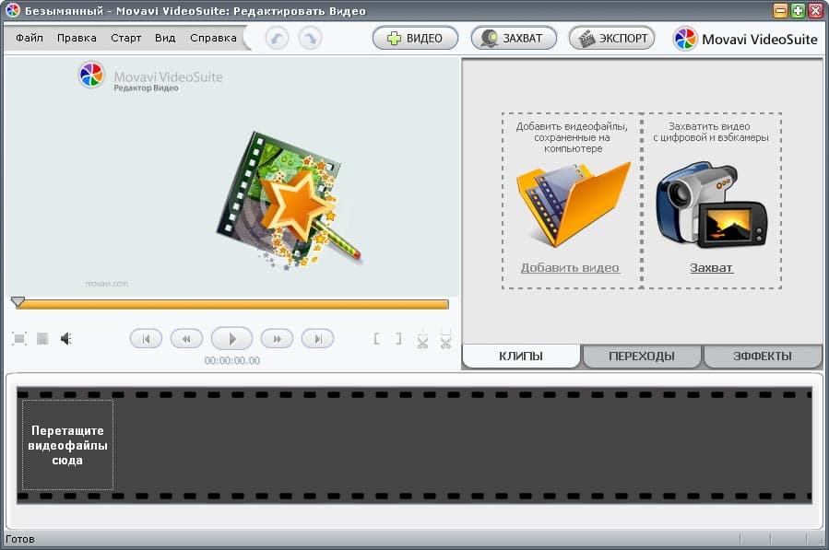The width and height of the screenshot is (829, 550).
Task: Switch to the ПЕРЕХОДЫ tab
Action: click(641, 357)
